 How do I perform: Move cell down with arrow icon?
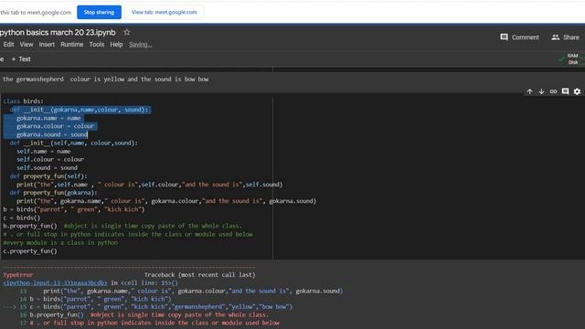click(x=541, y=91)
